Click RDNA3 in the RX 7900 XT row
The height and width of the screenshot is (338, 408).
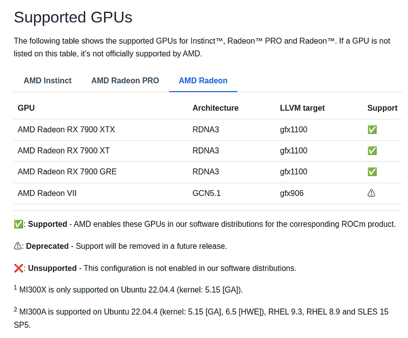[x=206, y=151]
